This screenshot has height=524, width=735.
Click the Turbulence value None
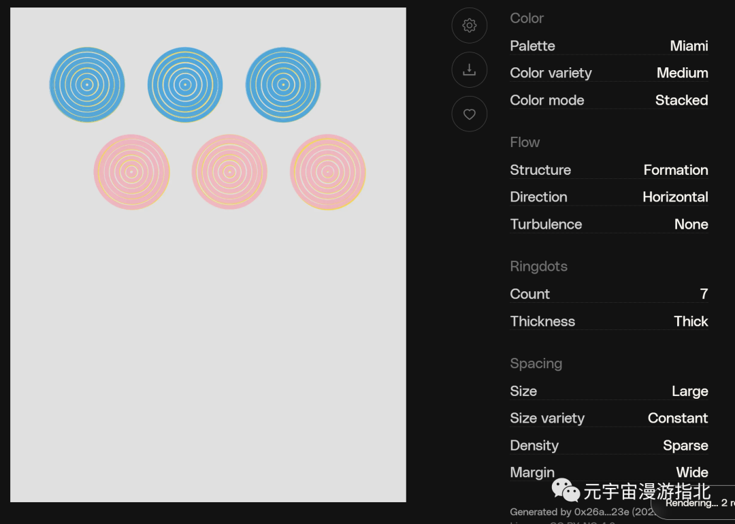pyautogui.click(x=691, y=224)
